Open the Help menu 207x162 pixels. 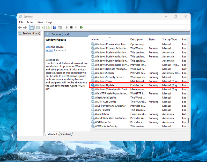[49, 22]
